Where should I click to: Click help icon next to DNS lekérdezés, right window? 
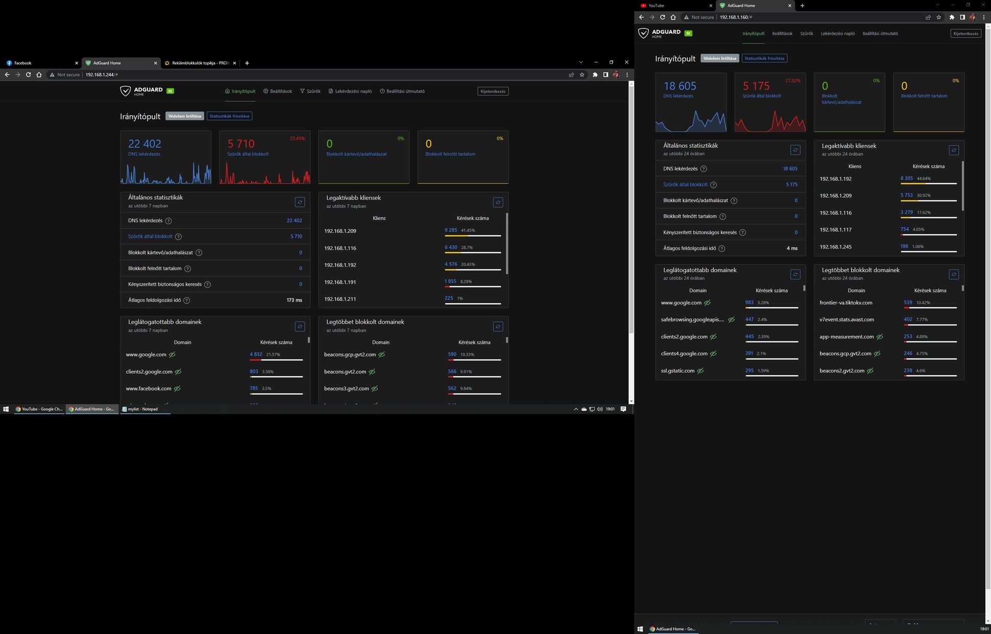[704, 169]
